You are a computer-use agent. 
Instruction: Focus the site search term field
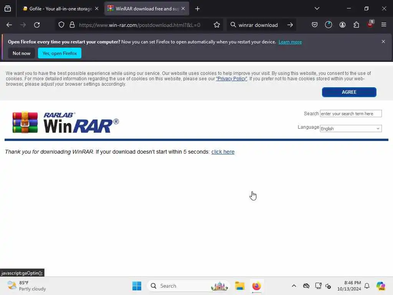tap(351, 114)
